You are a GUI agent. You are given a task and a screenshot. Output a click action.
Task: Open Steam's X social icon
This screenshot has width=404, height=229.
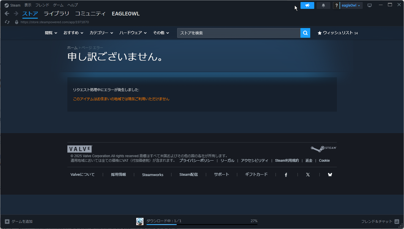click(x=308, y=175)
